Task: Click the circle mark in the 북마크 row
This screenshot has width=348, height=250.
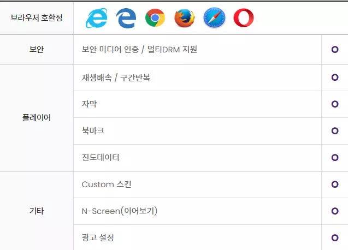Action: 335,130
